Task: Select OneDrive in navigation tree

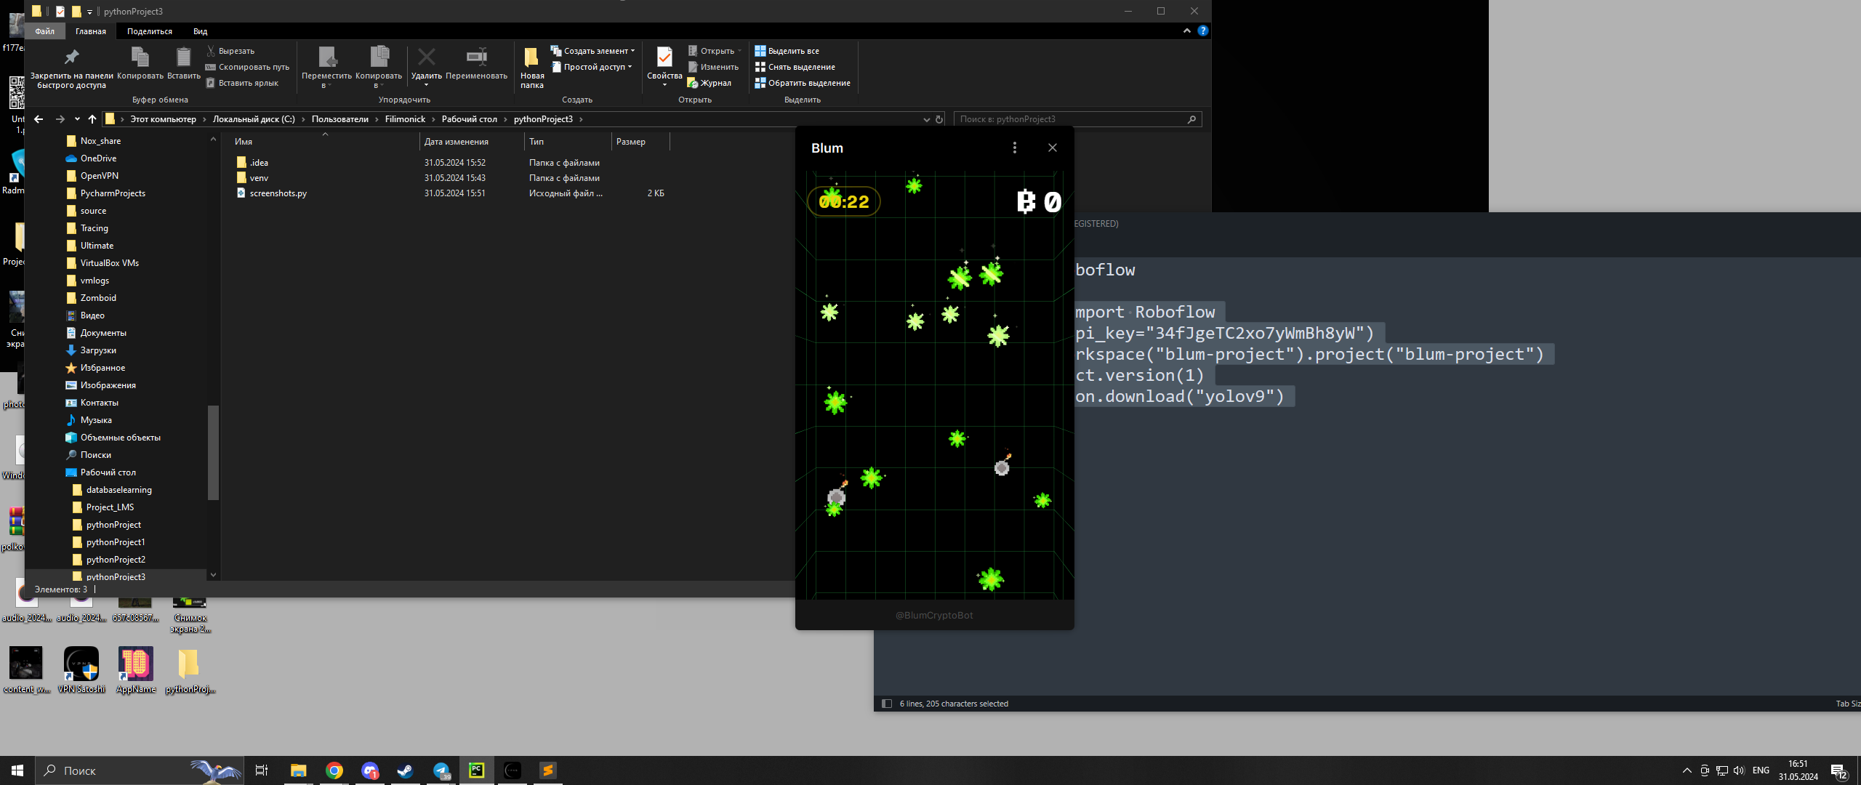Action: (98, 158)
